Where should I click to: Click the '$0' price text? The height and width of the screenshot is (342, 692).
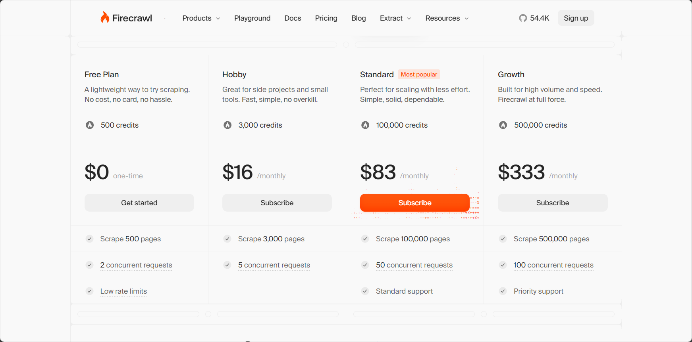click(96, 172)
